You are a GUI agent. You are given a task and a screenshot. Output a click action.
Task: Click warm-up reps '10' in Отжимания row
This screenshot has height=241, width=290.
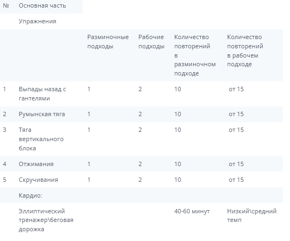point(177,164)
